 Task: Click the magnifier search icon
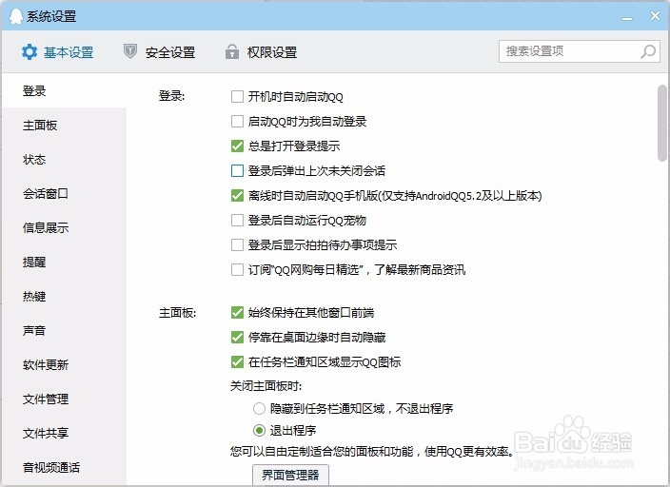click(x=648, y=51)
